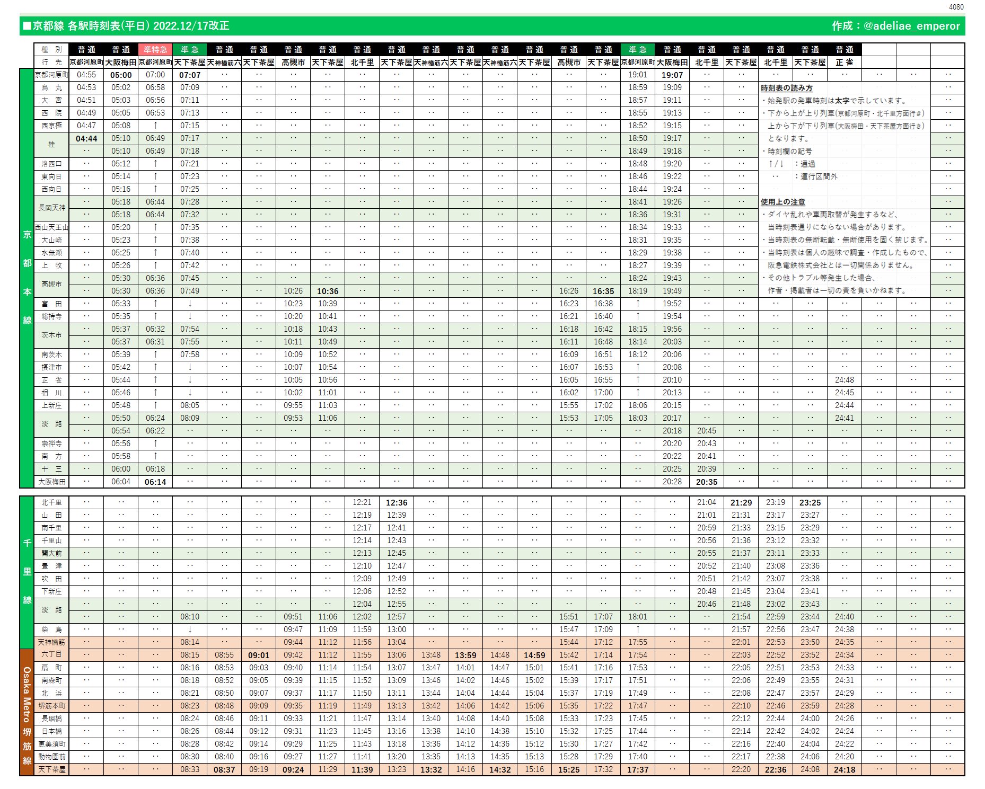Click the bold time 13:59
The image size is (985, 789).
tap(465, 655)
